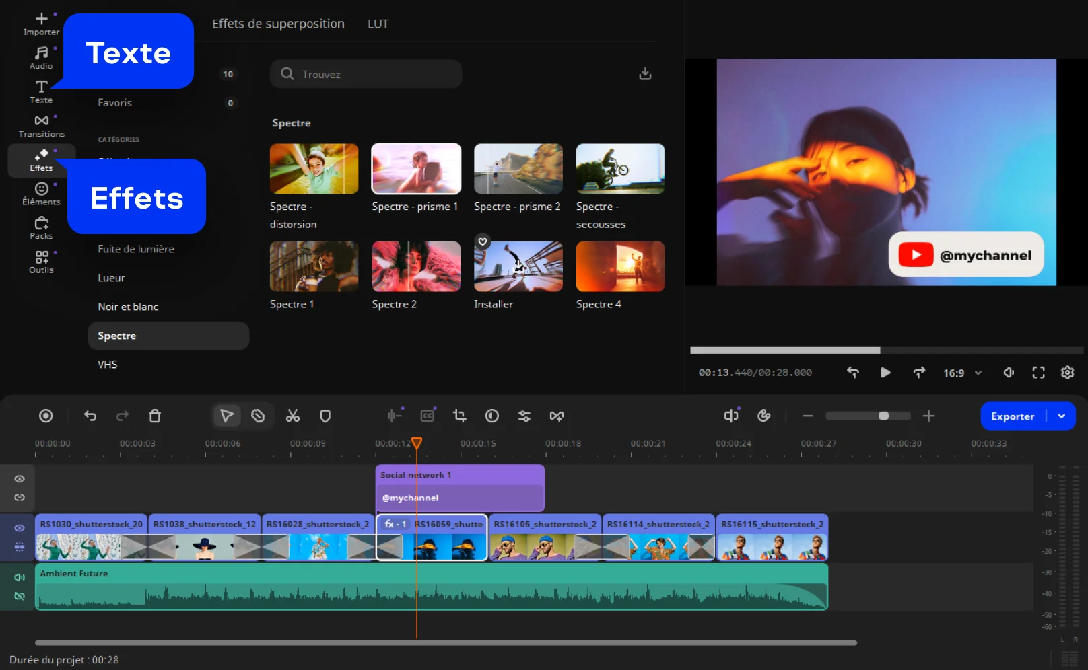Switch to the LUT tab
The width and height of the screenshot is (1088, 670).
coord(378,24)
